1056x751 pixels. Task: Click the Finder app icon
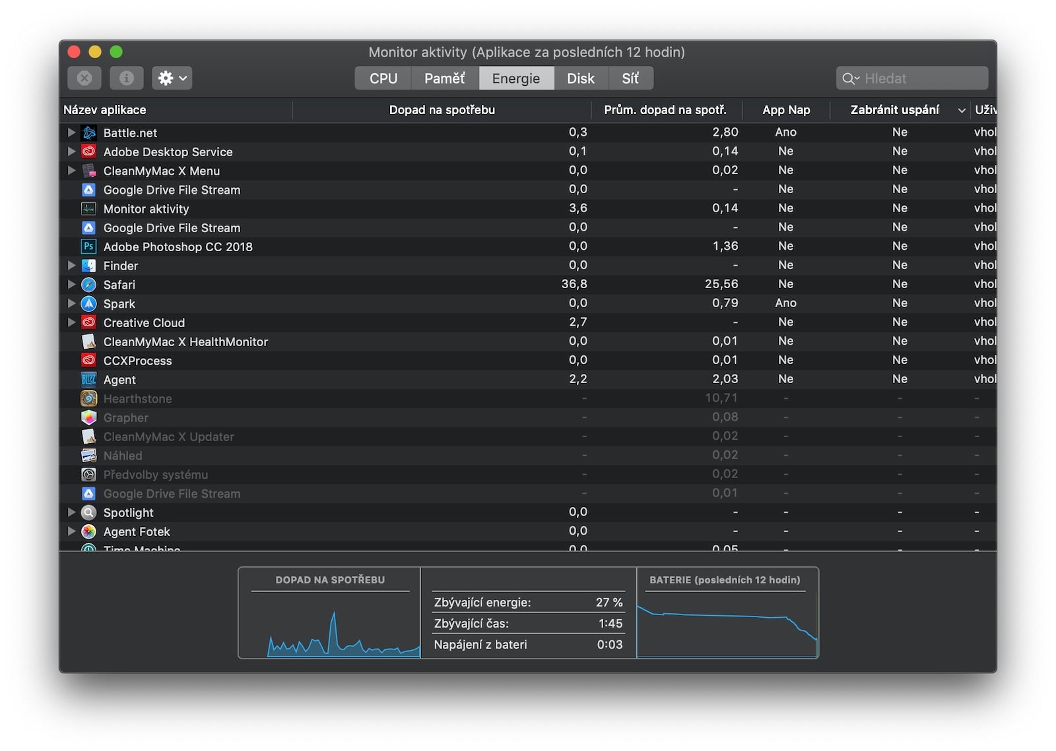click(x=88, y=266)
